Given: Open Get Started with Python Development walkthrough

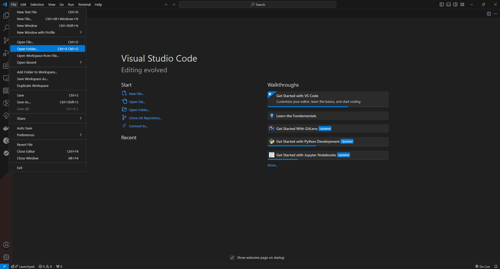Looking at the screenshot, I should pyautogui.click(x=328, y=141).
